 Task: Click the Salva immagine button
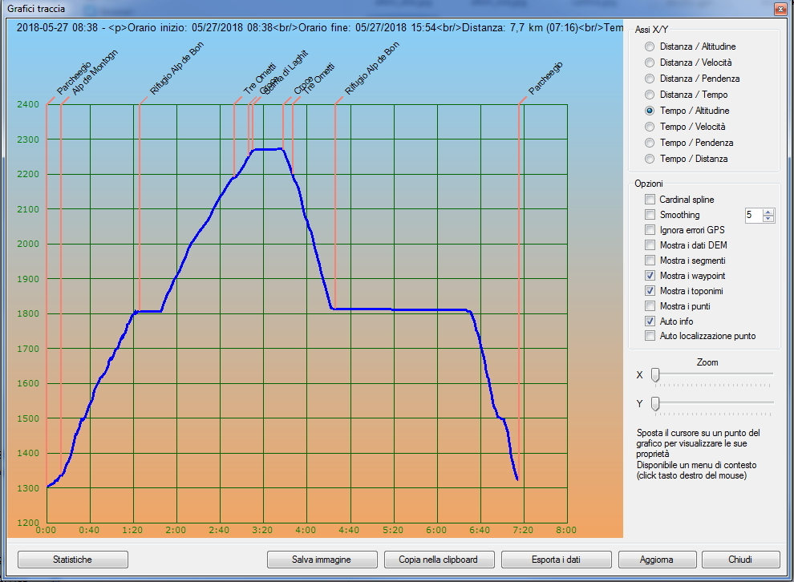pos(322,560)
